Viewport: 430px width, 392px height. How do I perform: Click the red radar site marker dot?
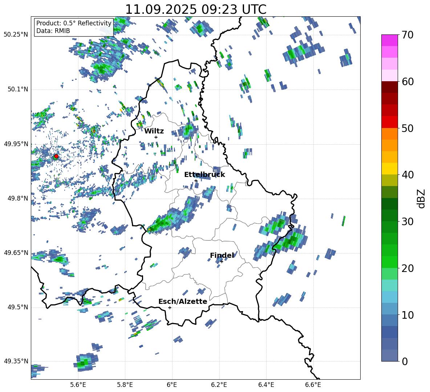[x=56, y=156]
